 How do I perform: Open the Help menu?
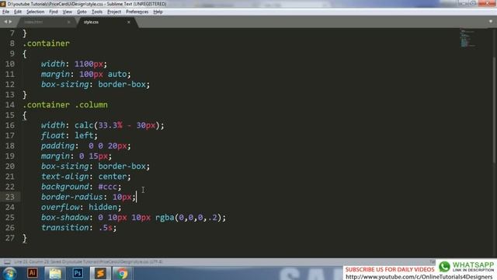point(158,12)
